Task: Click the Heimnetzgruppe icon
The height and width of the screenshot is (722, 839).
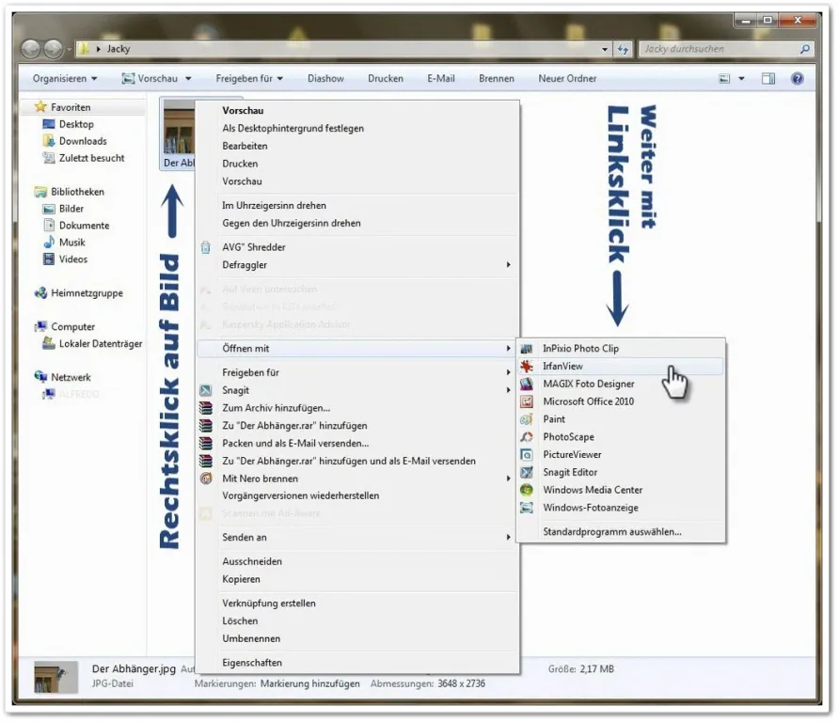Action: coord(40,293)
